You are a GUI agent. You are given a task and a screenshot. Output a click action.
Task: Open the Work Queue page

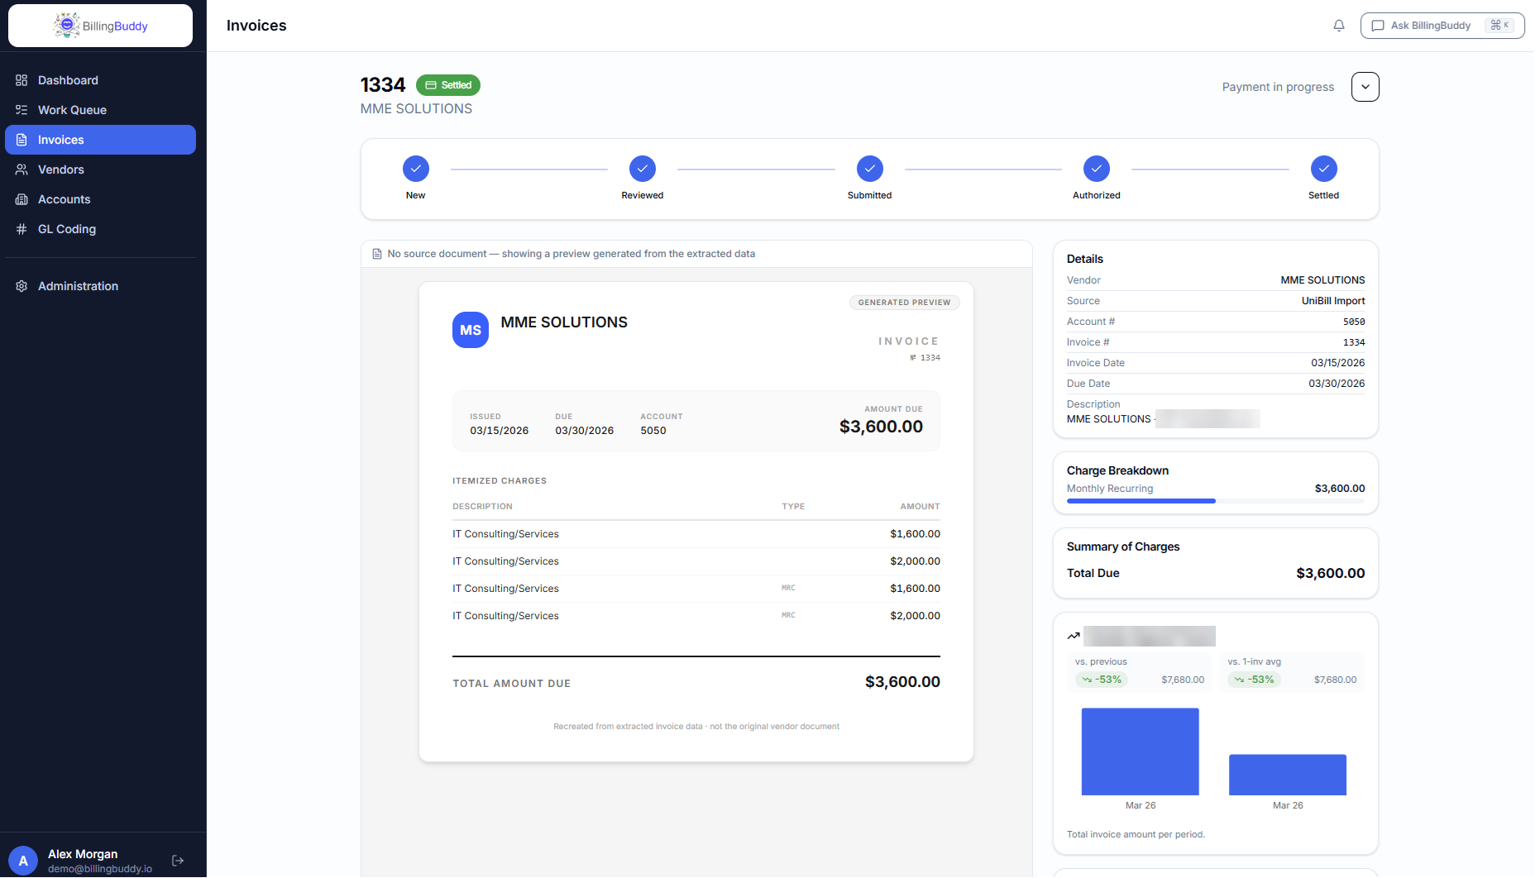pos(100,110)
